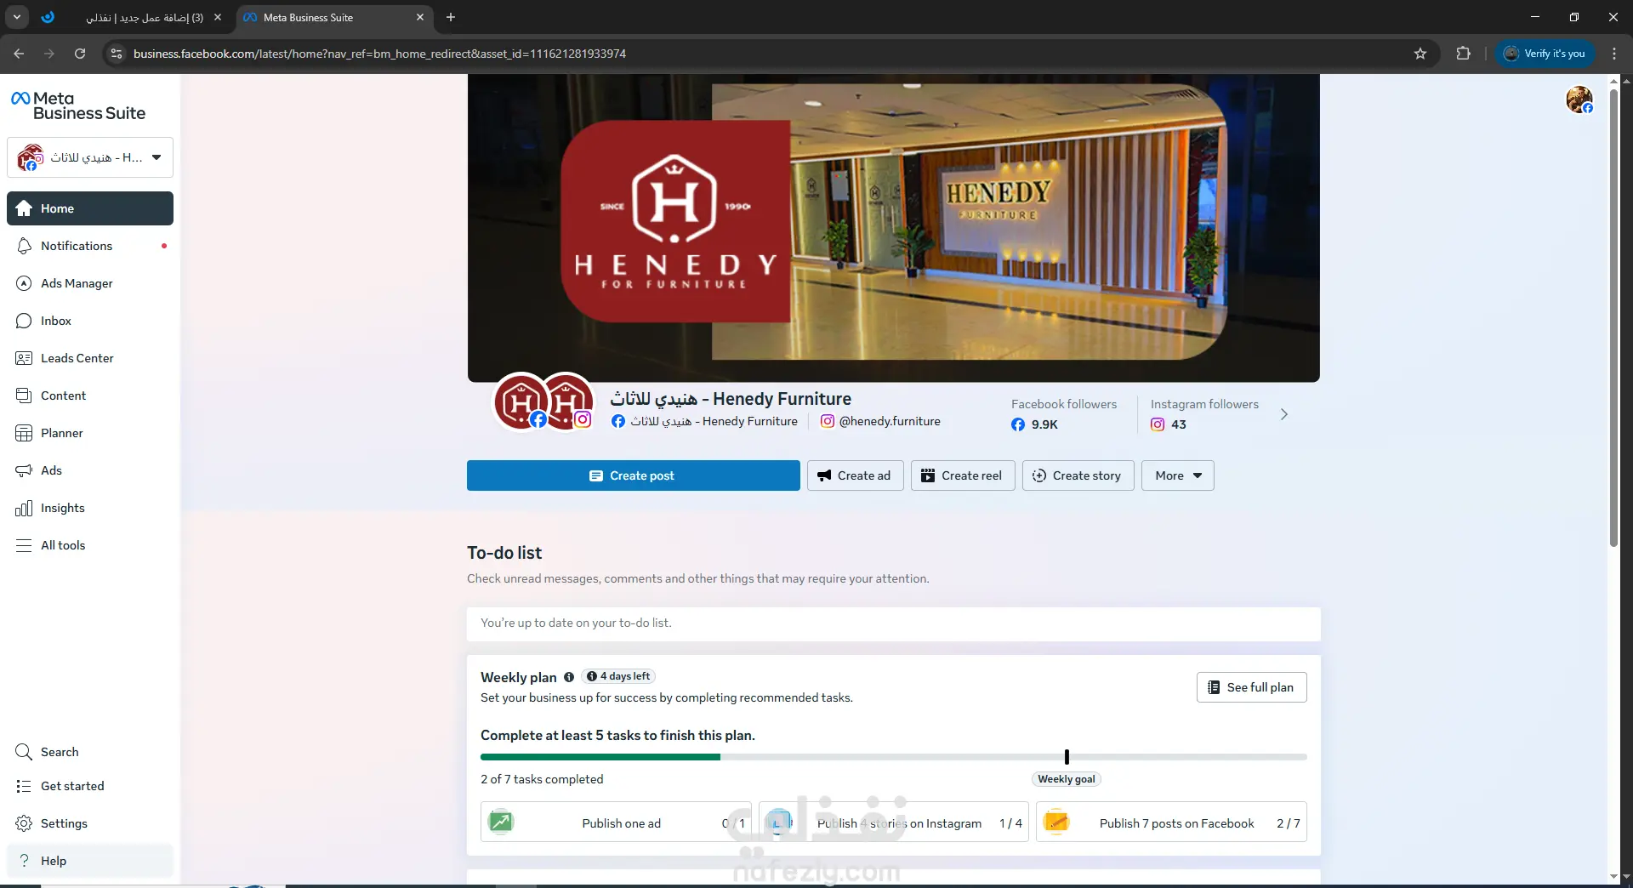Click the 4 days left badge
Viewport: 1633px width, 888px height.
tap(618, 676)
